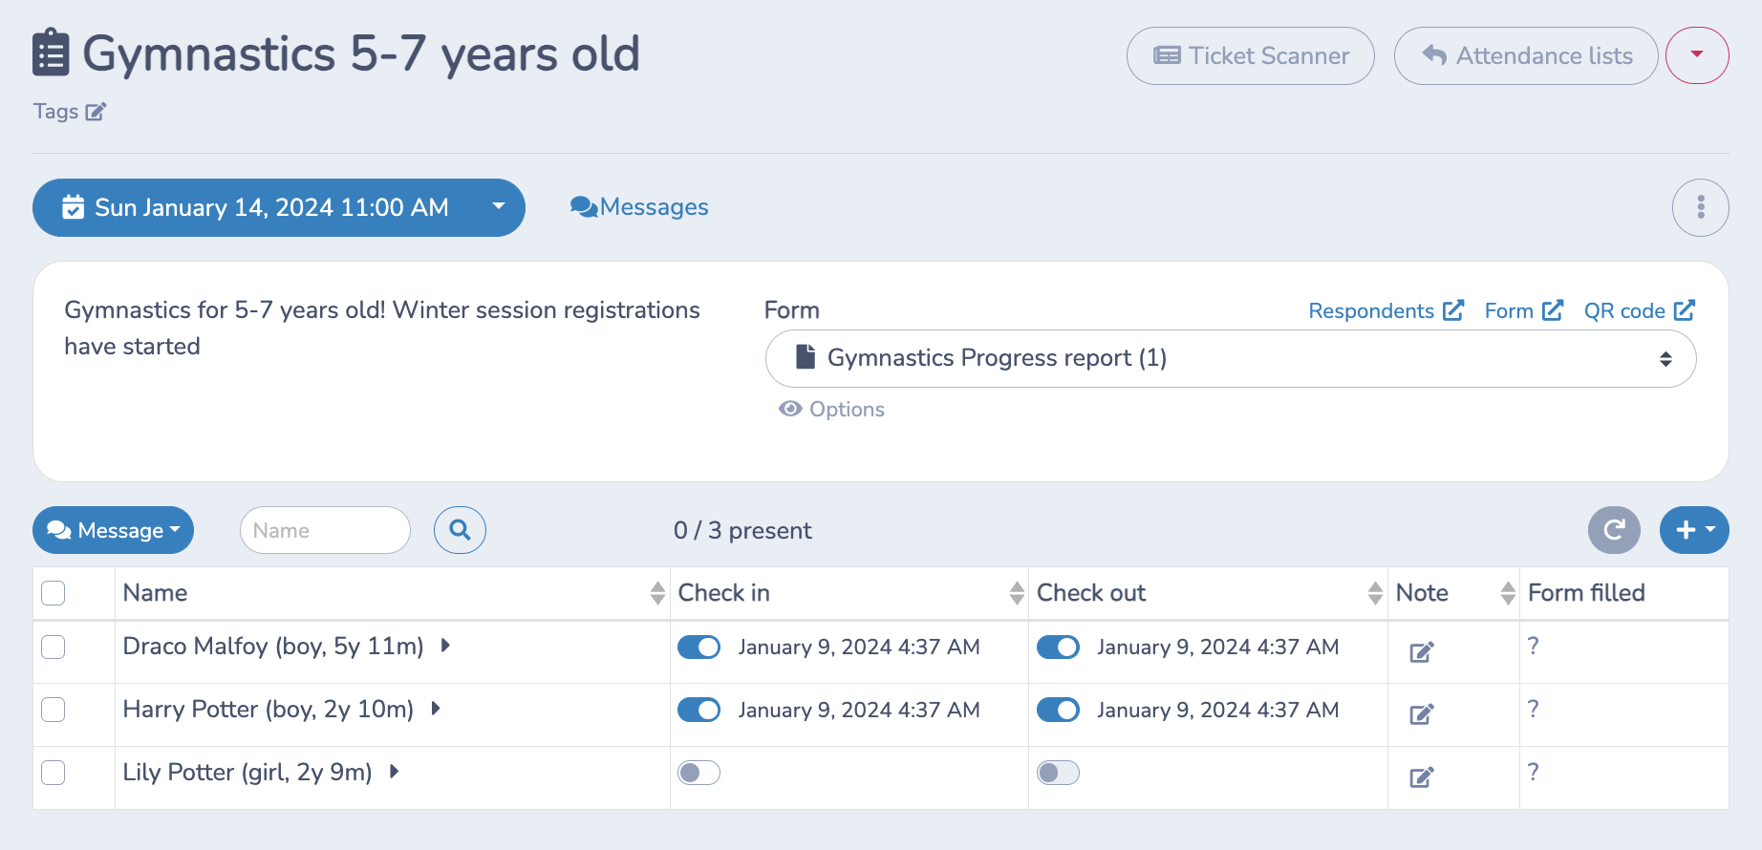Open red-outlined caret menu near Attendance lists
The image size is (1762, 850).
tap(1697, 55)
